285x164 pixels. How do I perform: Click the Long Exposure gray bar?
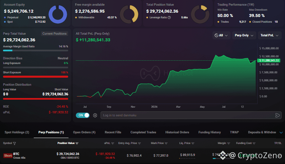[36, 67]
